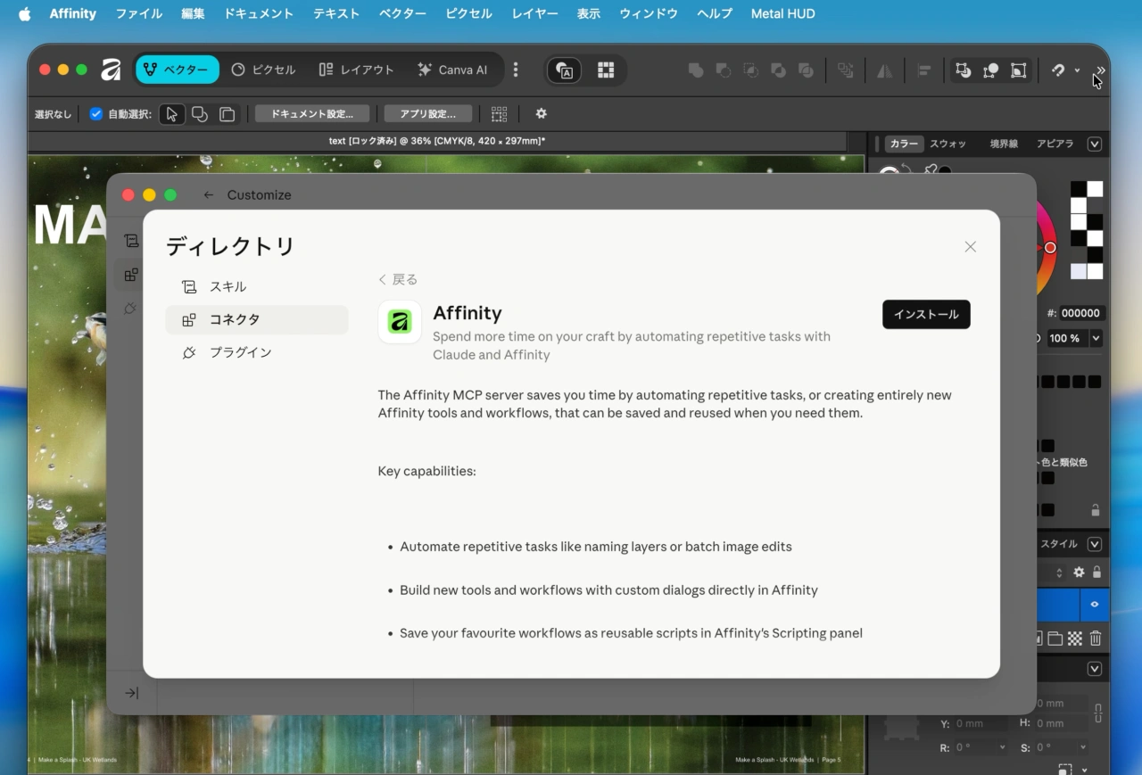Toggle visibility of the selected blue layer

point(1095,605)
